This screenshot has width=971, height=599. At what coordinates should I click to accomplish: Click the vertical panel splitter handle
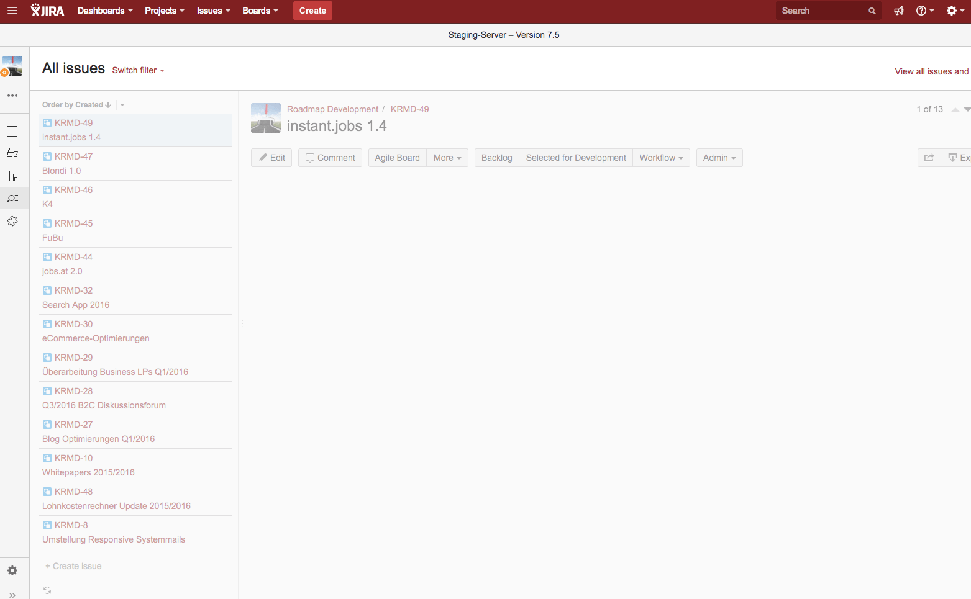[x=242, y=323]
